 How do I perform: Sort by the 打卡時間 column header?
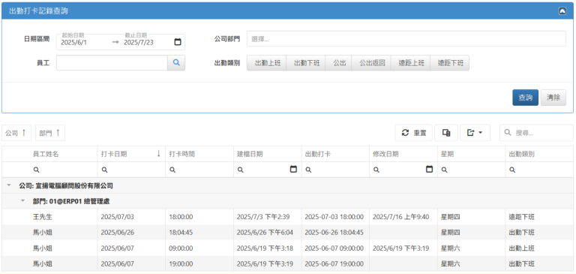point(199,154)
